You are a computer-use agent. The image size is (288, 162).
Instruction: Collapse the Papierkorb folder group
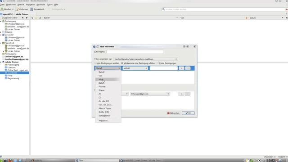tap(1, 43)
